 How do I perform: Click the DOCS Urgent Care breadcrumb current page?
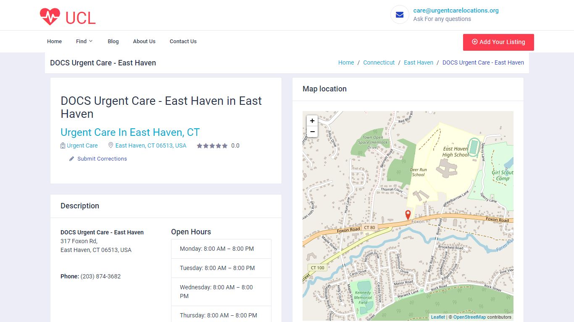pyautogui.click(x=483, y=62)
